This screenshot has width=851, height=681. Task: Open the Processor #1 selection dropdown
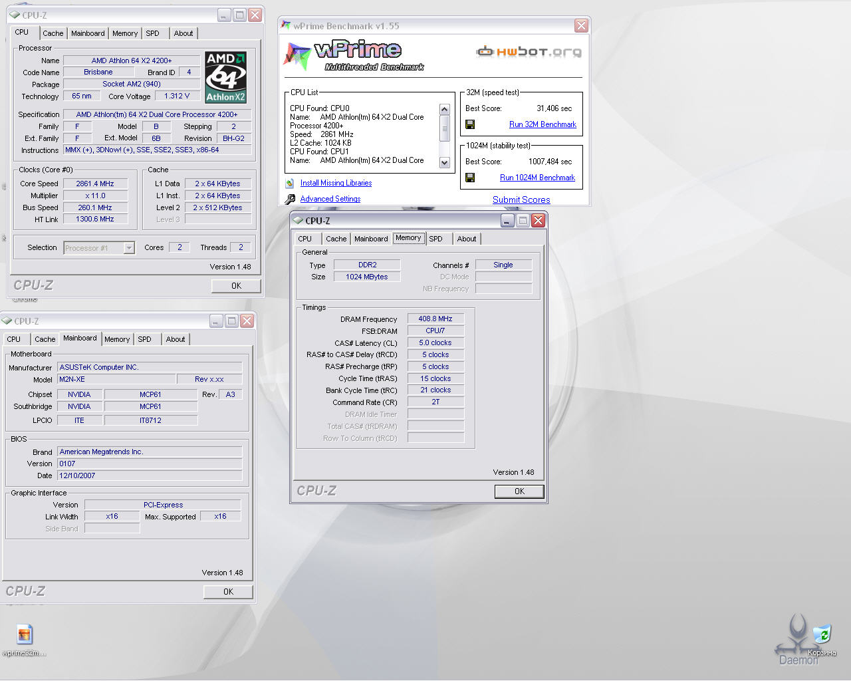coord(129,248)
